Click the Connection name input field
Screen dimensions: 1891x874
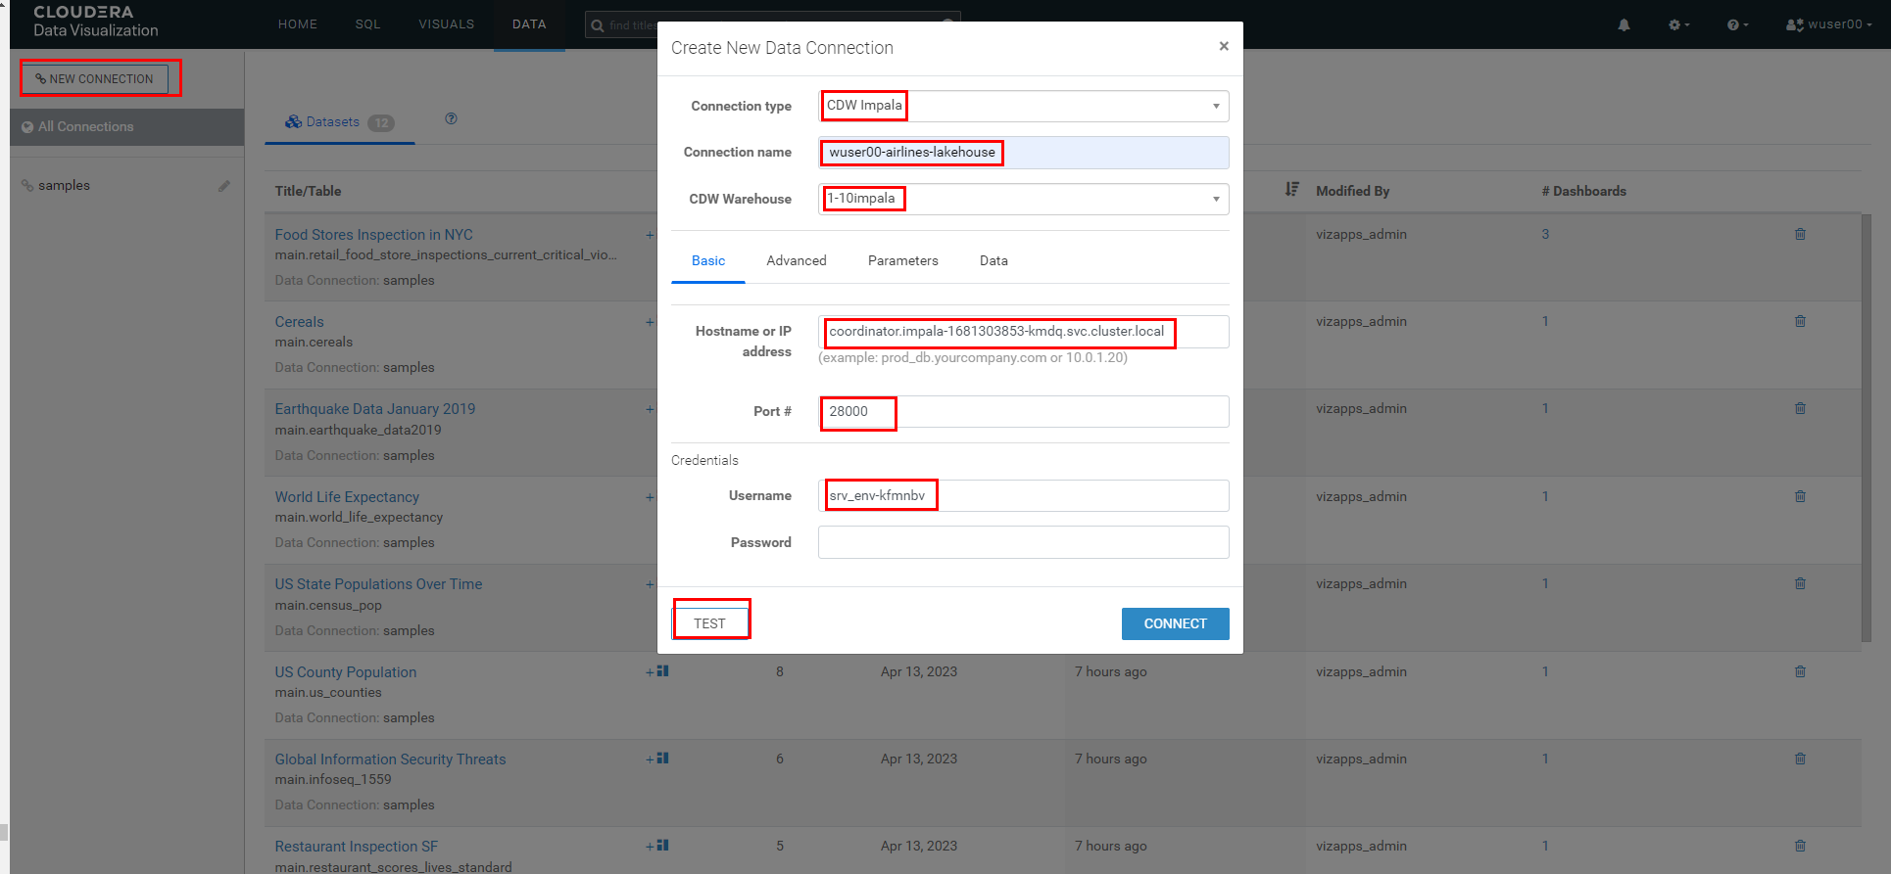coord(1024,152)
